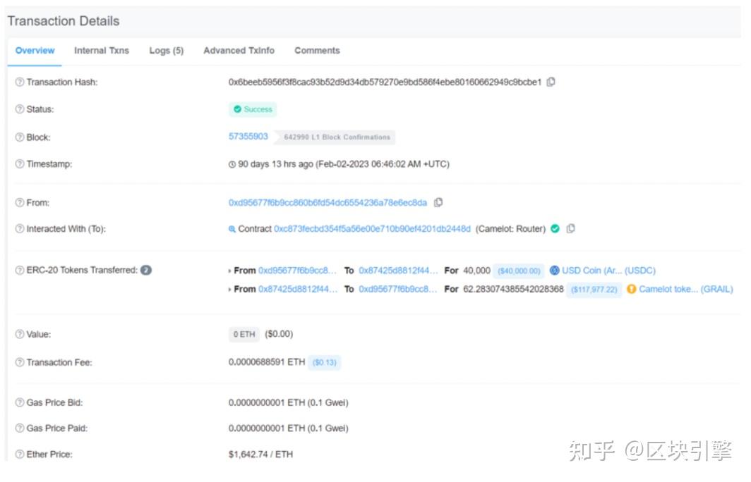Show help icon for From field

tap(20, 203)
